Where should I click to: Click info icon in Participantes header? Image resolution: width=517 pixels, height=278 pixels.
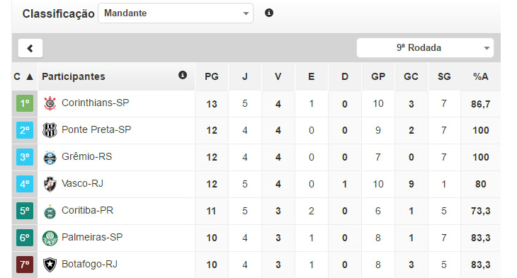pos(183,75)
